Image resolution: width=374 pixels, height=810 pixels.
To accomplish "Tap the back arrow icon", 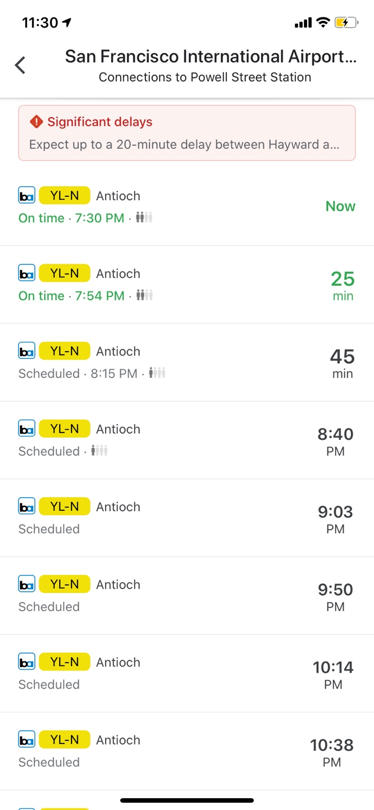I will point(20,65).
